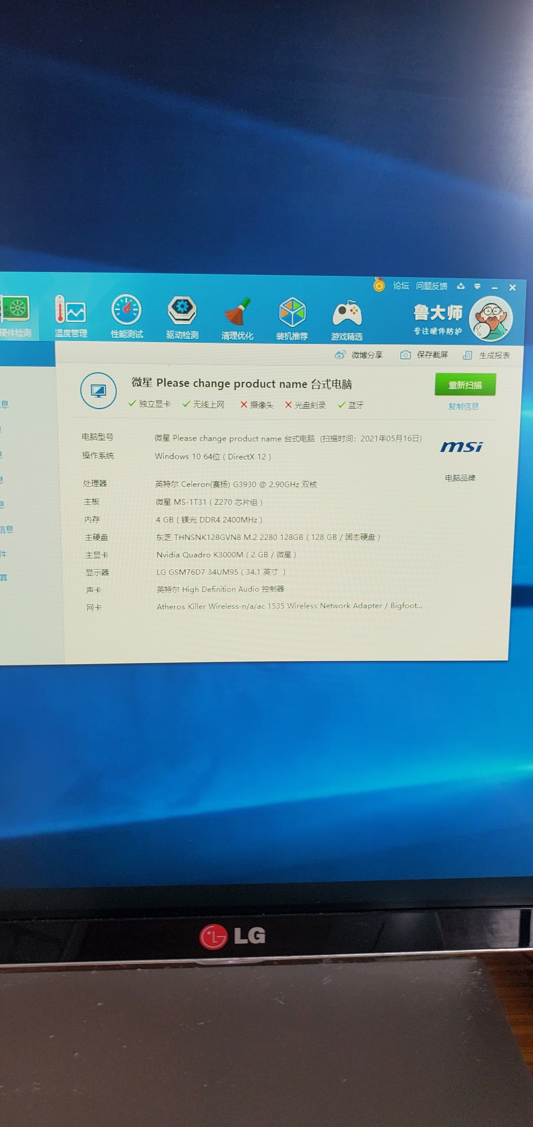This screenshot has height=1127, width=533.
Task: Click the MSI brand logo
Action: [x=461, y=447]
